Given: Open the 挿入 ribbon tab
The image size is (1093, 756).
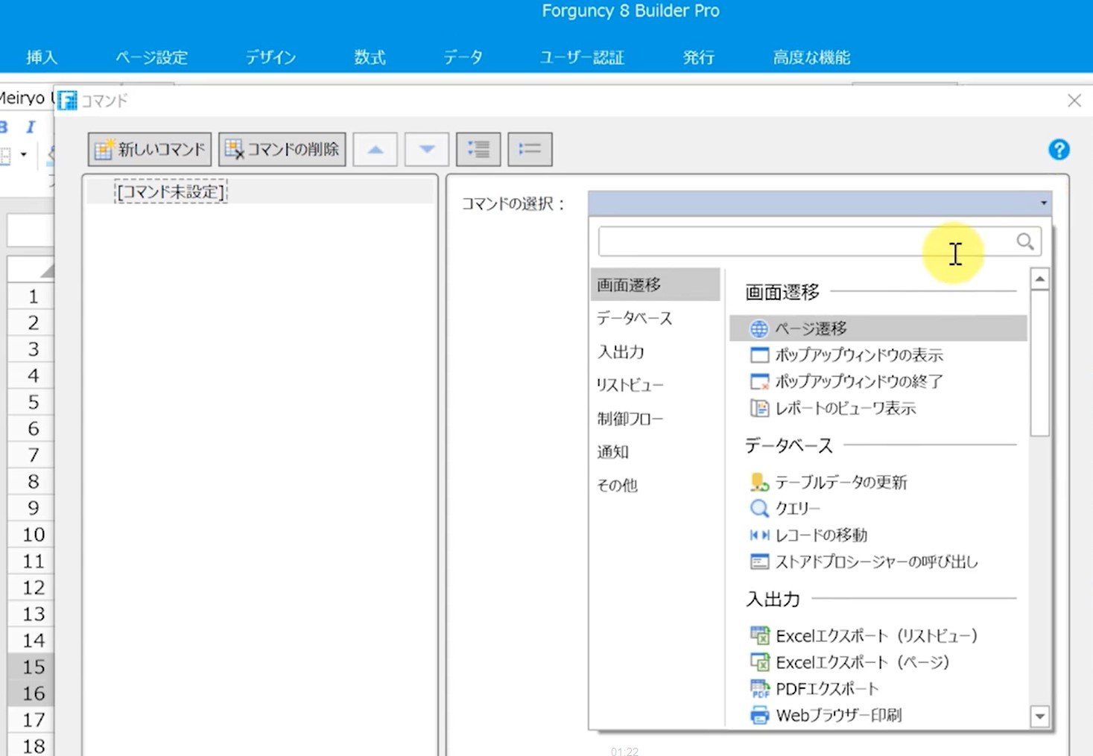Looking at the screenshot, I should (x=42, y=57).
